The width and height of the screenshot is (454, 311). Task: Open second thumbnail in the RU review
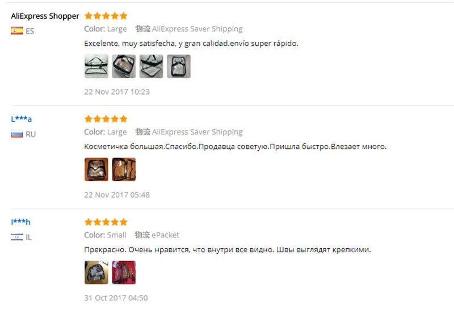(x=124, y=169)
